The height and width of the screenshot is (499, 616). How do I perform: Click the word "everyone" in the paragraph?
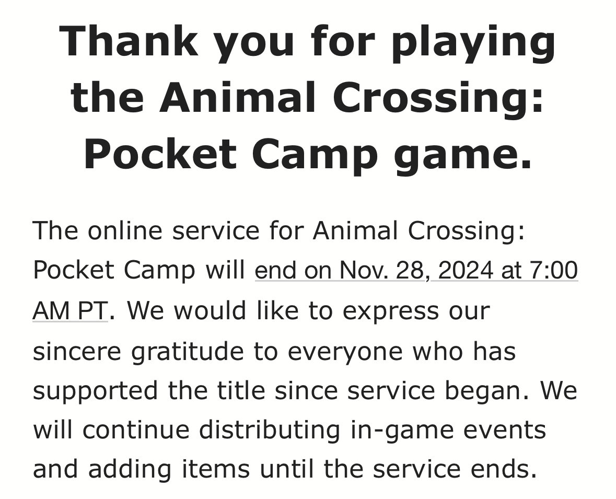pyautogui.click(x=345, y=351)
